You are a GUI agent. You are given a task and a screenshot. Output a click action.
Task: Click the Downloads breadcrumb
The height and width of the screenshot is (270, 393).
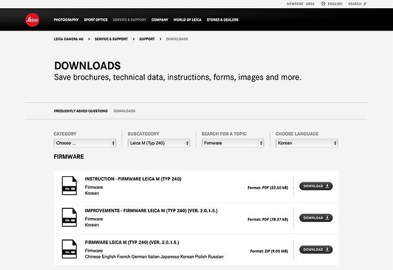point(177,39)
